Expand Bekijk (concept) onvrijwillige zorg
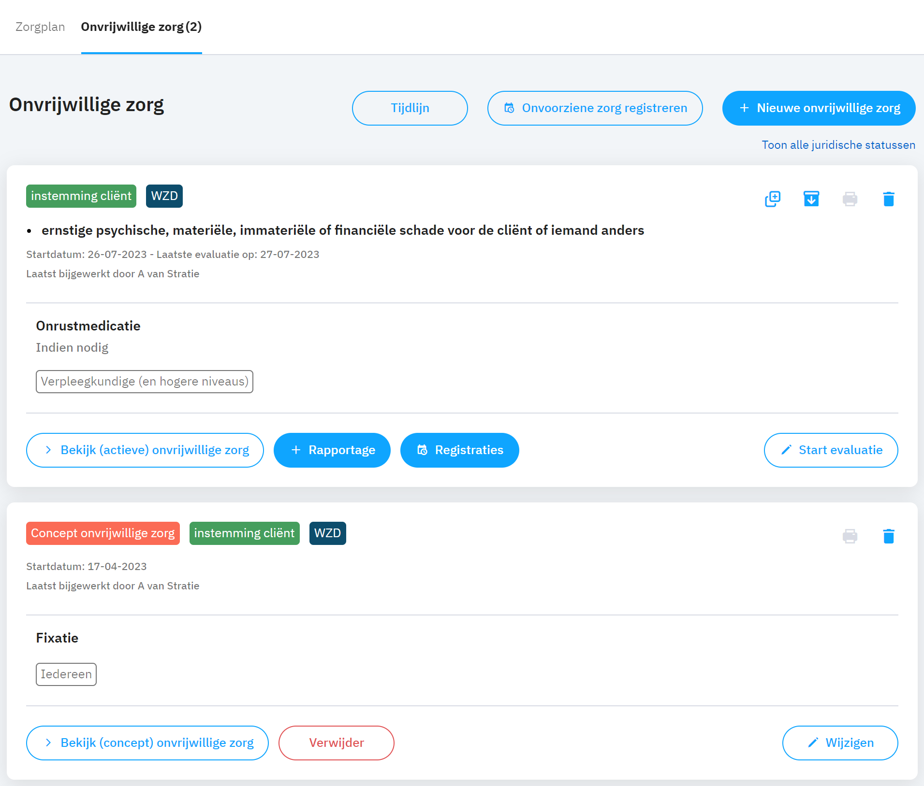The height and width of the screenshot is (786, 924). [x=147, y=743]
